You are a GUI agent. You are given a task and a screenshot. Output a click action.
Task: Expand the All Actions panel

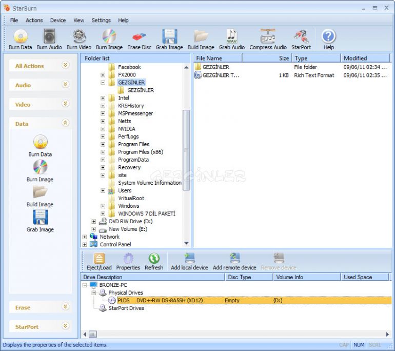(x=65, y=65)
